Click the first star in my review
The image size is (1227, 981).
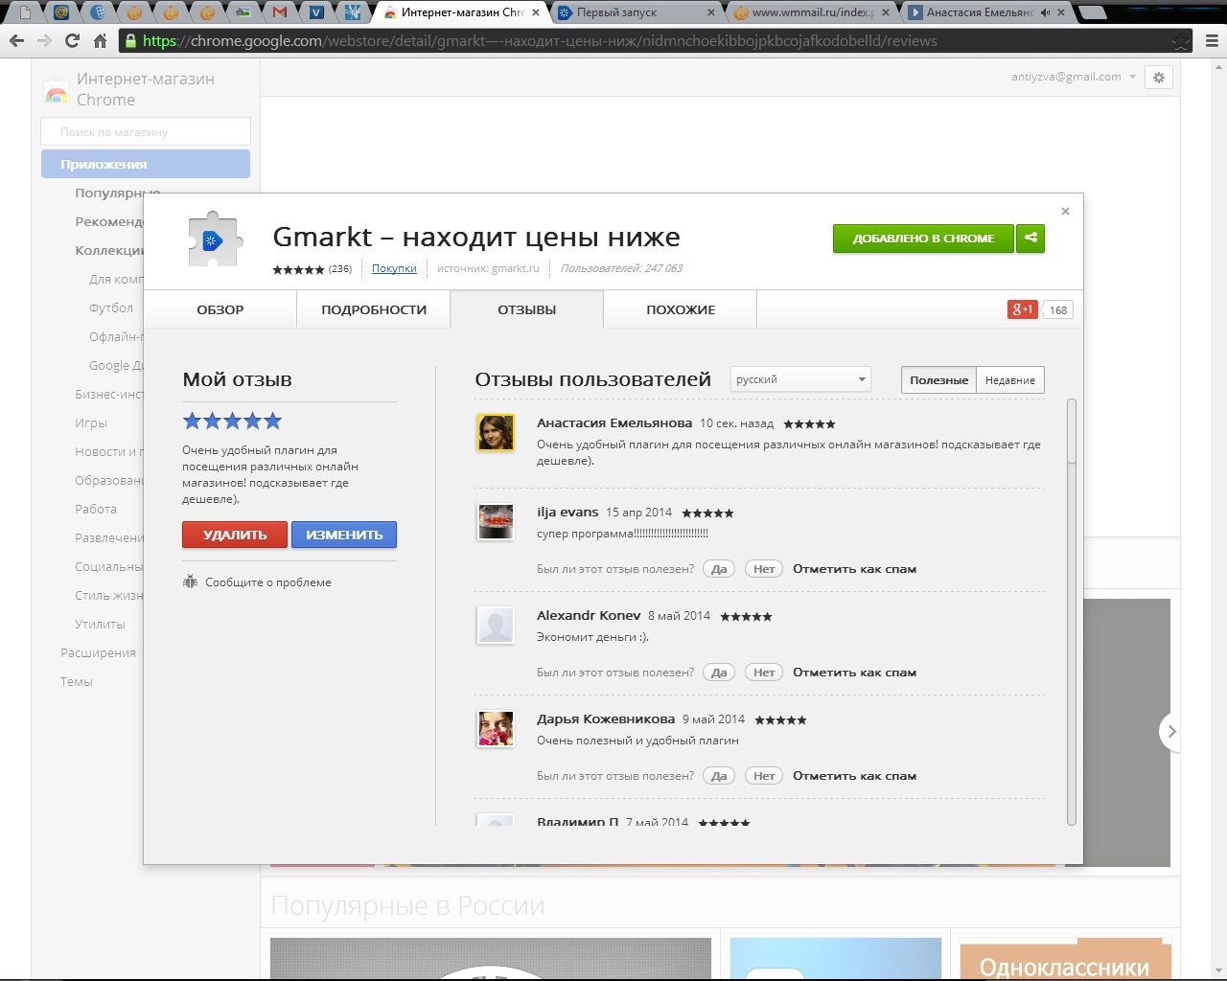(192, 421)
